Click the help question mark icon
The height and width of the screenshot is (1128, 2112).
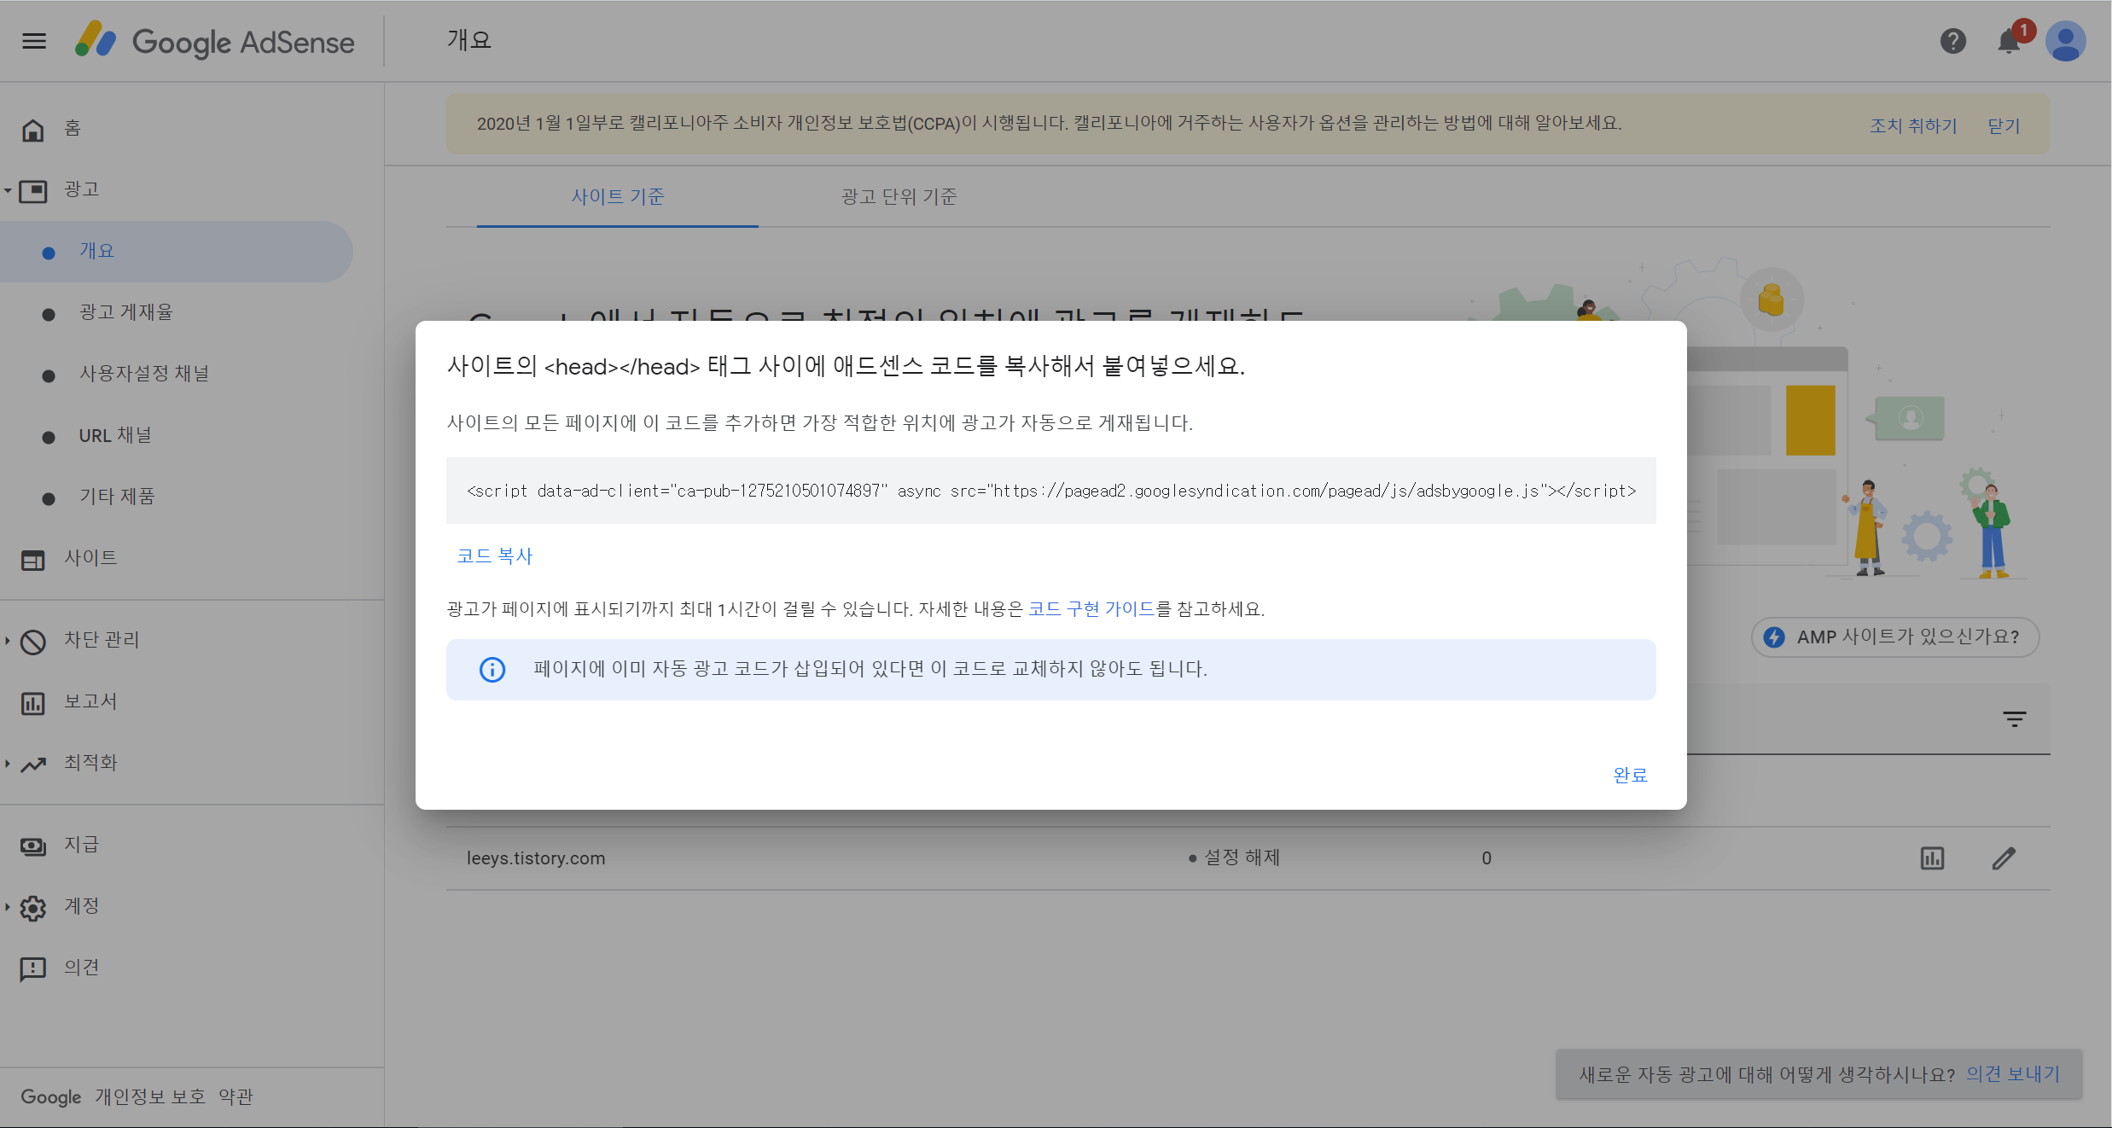click(1952, 41)
